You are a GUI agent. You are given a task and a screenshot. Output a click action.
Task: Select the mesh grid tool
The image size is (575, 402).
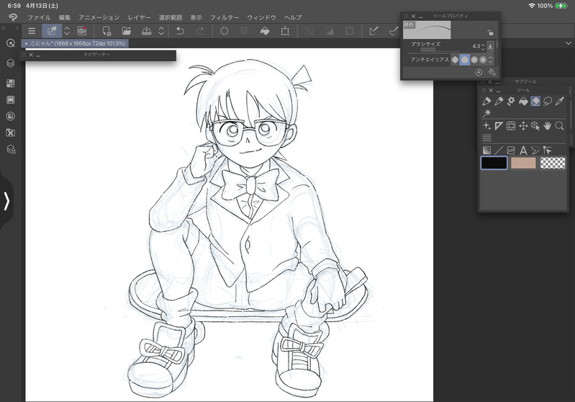[x=511, y=126]
